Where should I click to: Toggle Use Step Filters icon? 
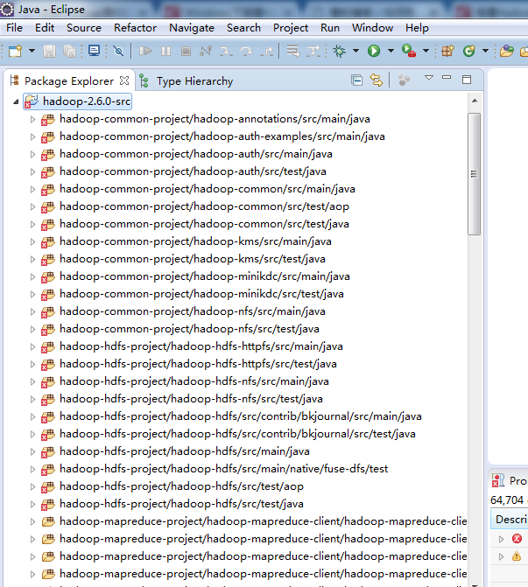313,51
